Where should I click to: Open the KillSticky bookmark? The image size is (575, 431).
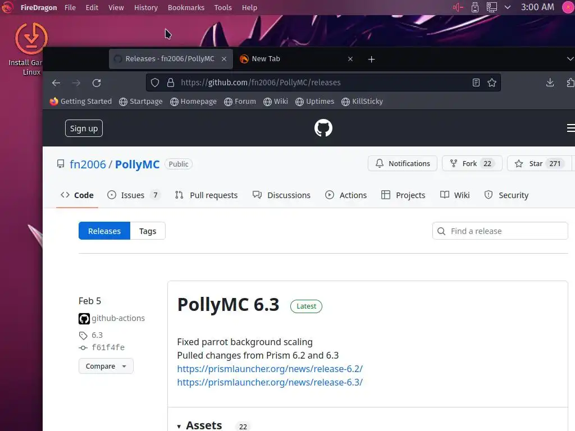point(362,102)
